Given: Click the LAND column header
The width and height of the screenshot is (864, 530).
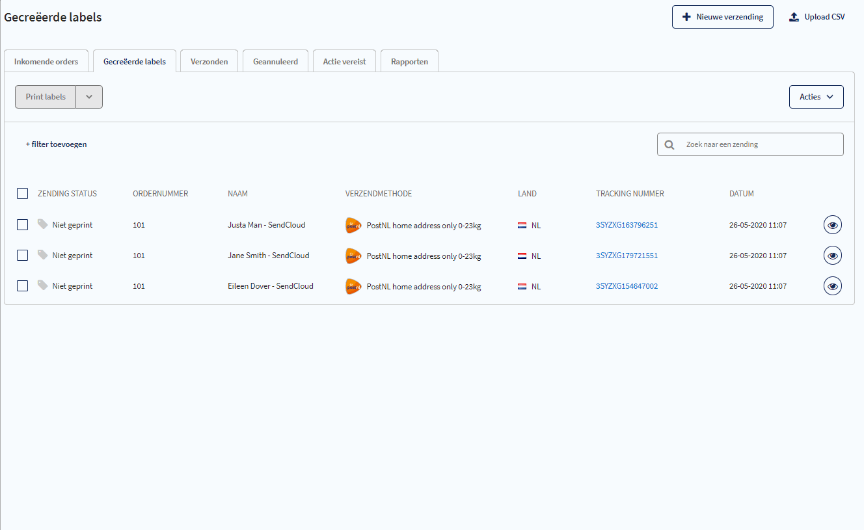Looking at the screenshot, I should tap(527, 194).
